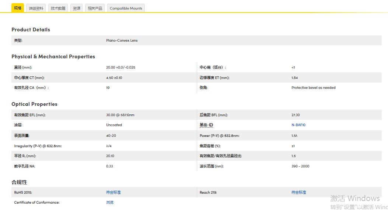The height and width of the screenshot is (215, 388).
Task: Click the 30.00 @ 587.6nm focal length value
Action: coord(120,115)
